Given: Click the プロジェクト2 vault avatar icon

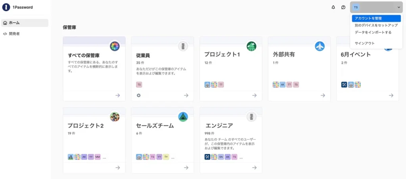Looking at the screenshot, I should (115, 117).
